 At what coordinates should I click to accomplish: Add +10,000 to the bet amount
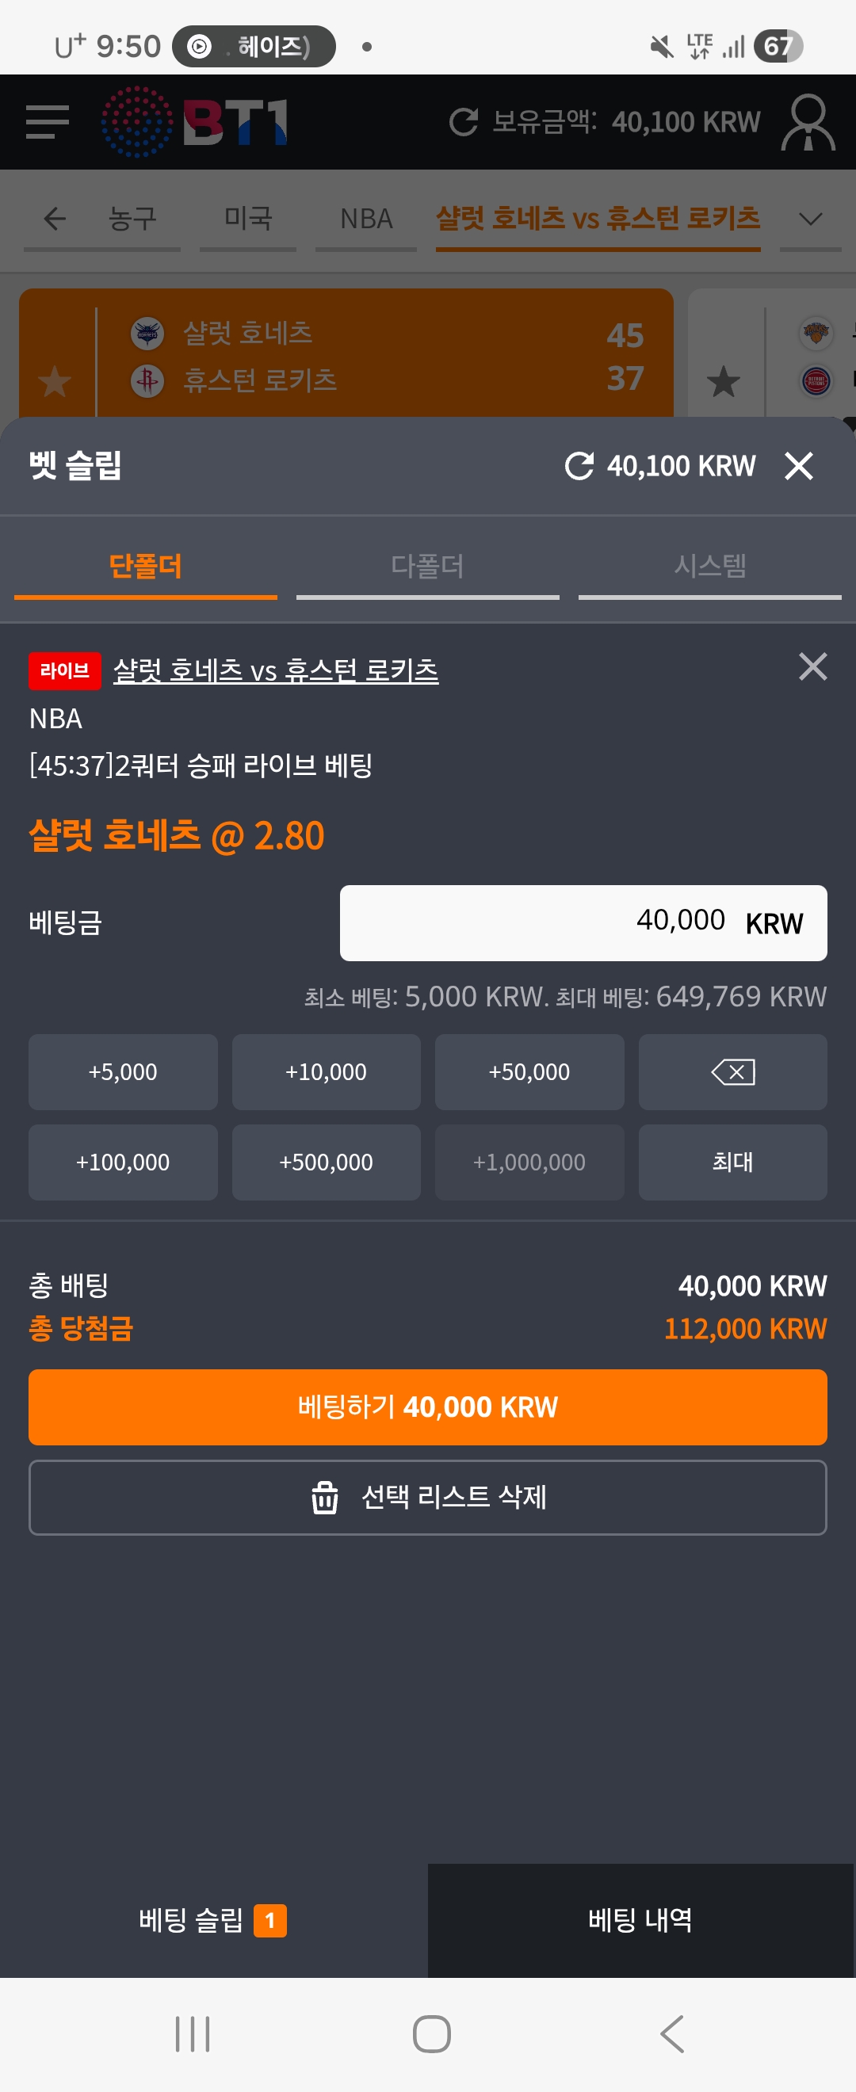pos(326,1072)
